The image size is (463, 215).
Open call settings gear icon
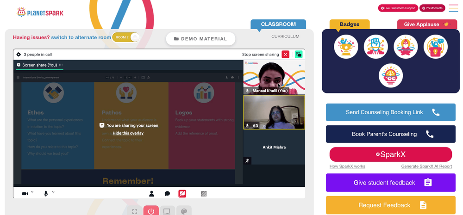pyautogui.click(x=19, y=54)
